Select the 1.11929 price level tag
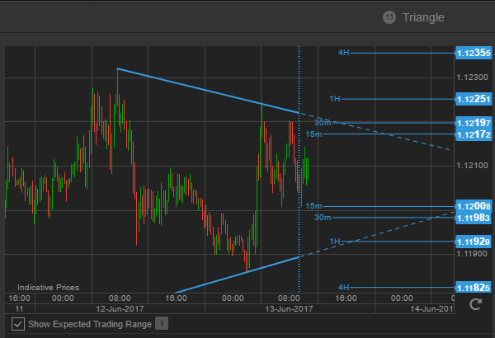 pyautogui.click(x=473, y=242)
